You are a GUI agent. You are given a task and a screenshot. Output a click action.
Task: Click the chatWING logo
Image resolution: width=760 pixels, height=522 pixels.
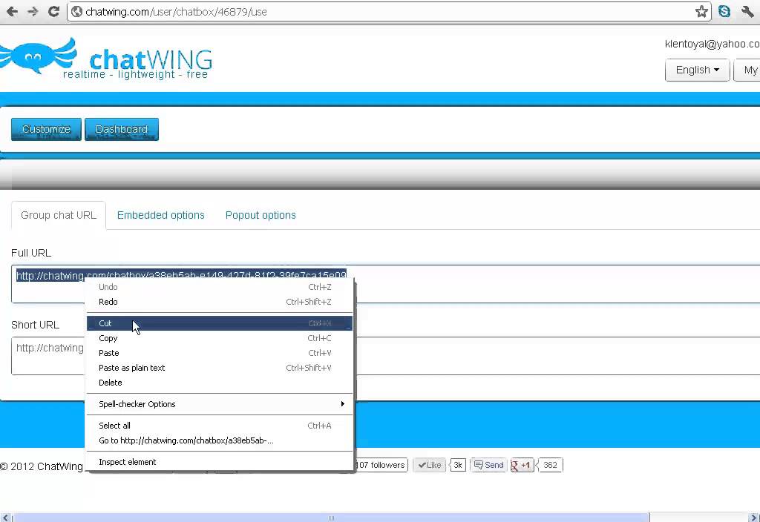pyautogui.click(x=106, y=59)
